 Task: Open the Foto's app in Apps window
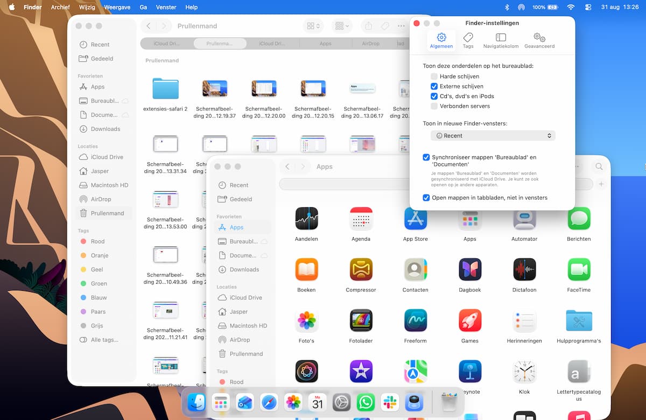[306, 320]
